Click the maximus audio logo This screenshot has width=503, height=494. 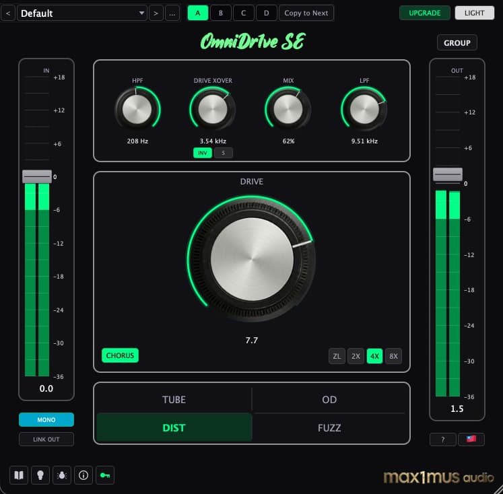point(438,477)
